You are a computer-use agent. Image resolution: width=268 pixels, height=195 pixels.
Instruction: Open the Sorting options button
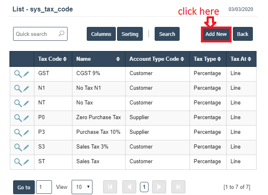130,34
